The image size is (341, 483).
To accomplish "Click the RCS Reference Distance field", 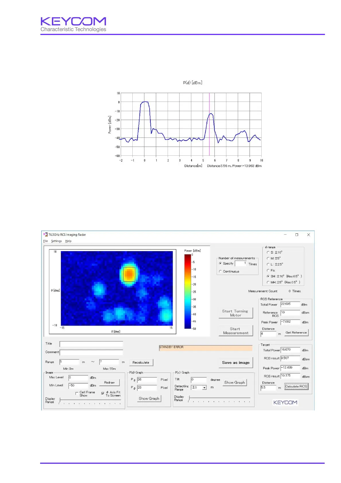I will point(269,334).
